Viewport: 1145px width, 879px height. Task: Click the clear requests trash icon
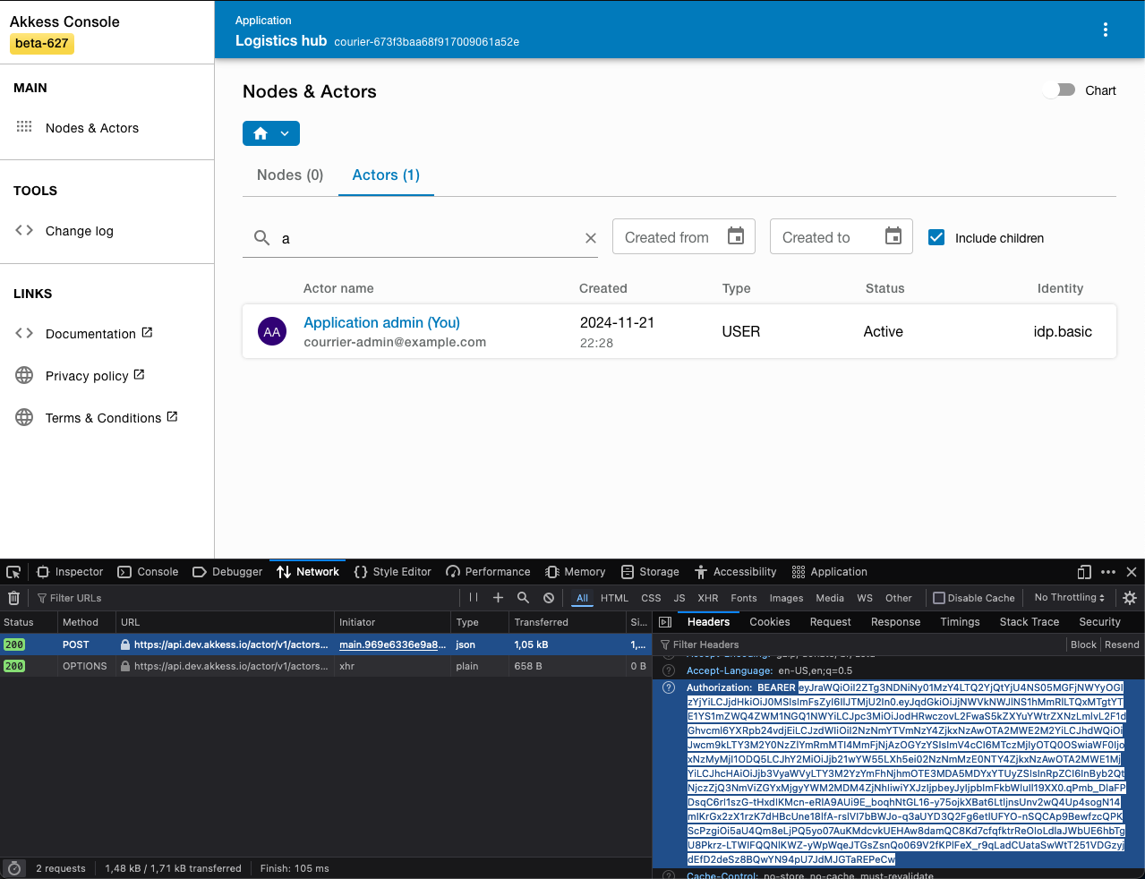(x=14, y=598)
